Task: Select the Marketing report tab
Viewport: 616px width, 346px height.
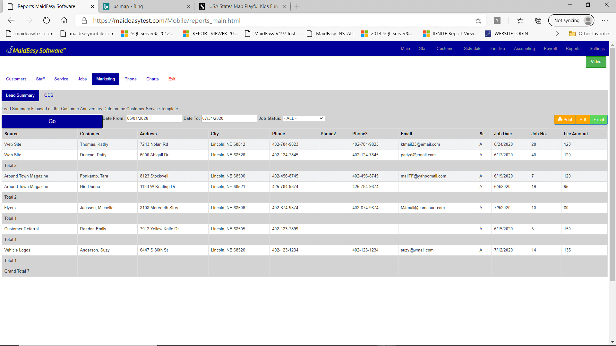Action: (106, 79)
